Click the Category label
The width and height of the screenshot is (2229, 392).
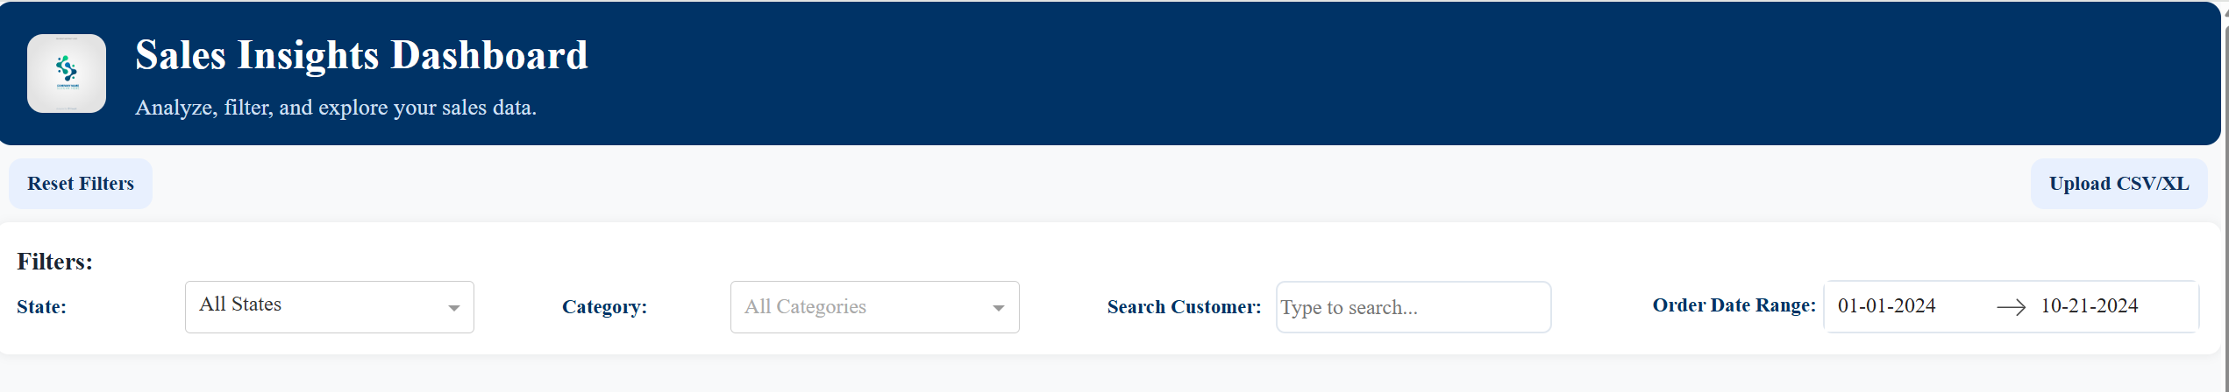click(604, 307)
